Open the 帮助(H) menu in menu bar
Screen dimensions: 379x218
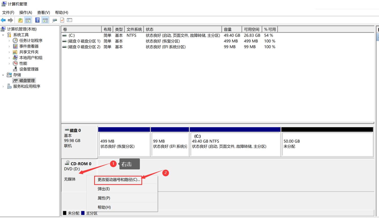(62, 12)
